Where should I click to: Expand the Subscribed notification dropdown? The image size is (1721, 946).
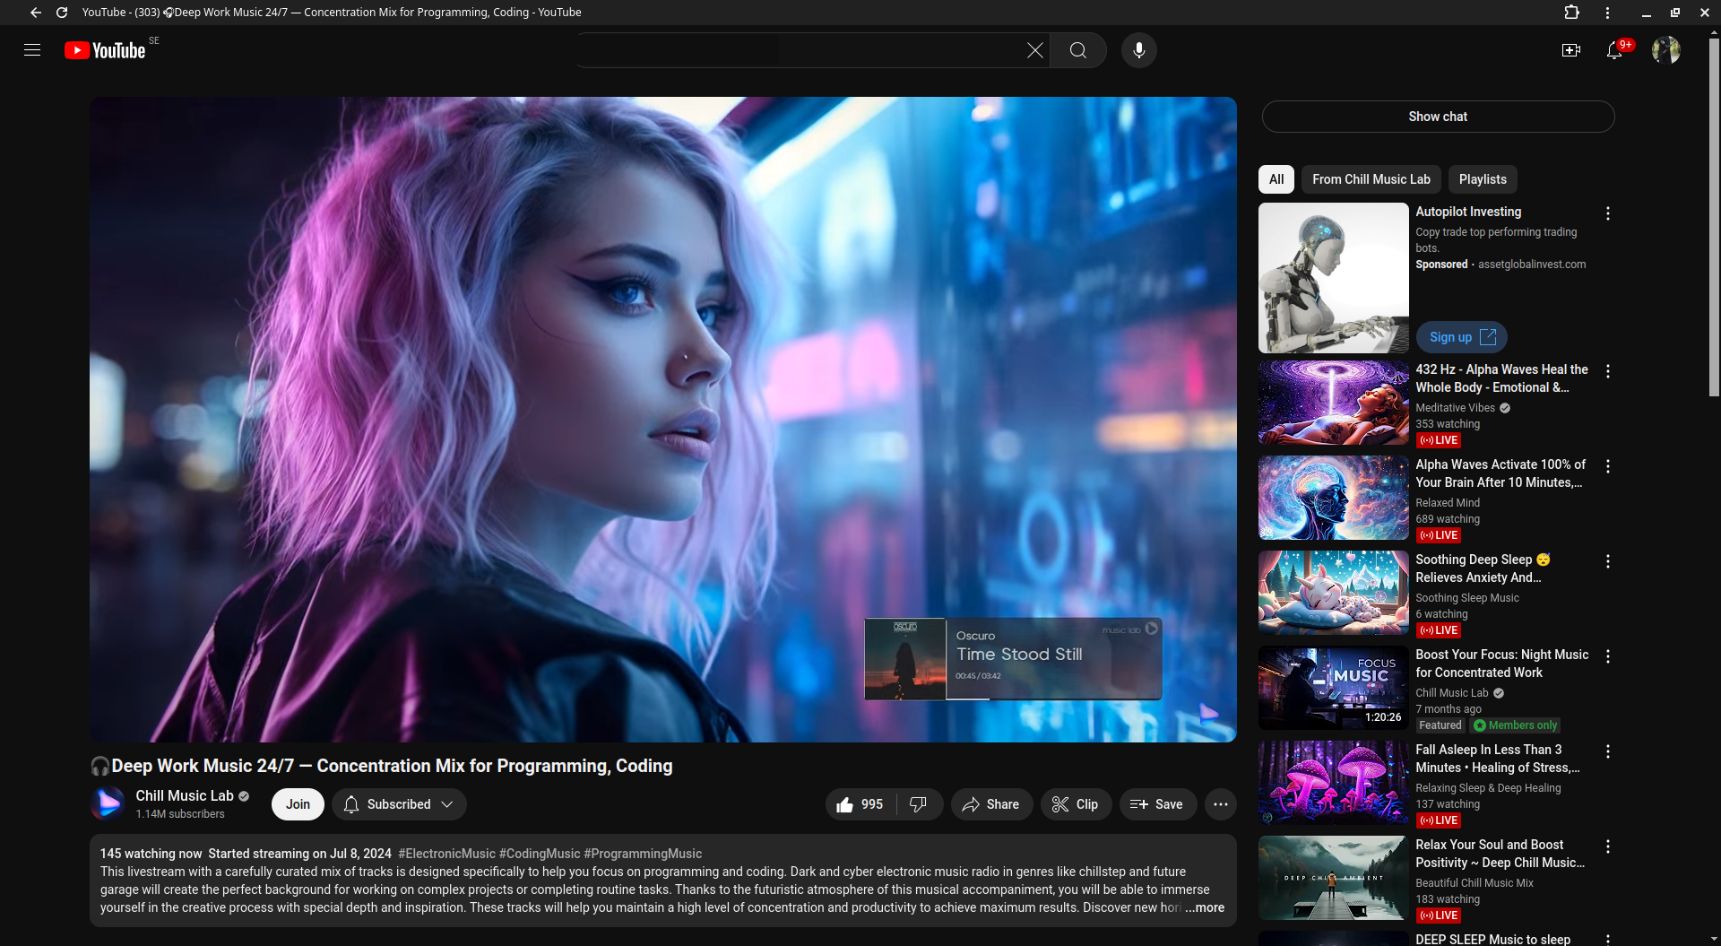pyautogui.click(x=399, y=804)
